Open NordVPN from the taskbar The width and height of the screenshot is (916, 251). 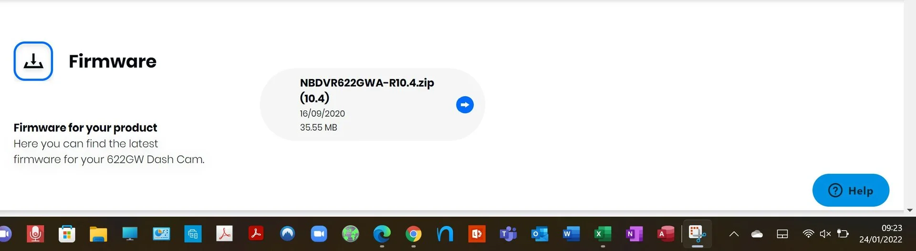(x=287, y=234)
